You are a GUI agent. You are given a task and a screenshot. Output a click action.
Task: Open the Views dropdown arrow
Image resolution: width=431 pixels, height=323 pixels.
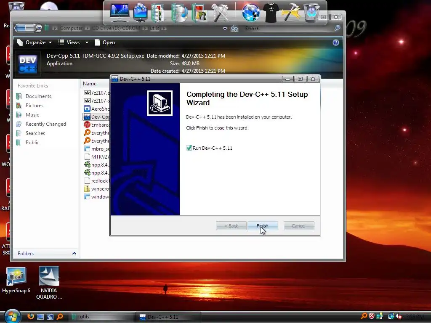[x=87, y=42]
